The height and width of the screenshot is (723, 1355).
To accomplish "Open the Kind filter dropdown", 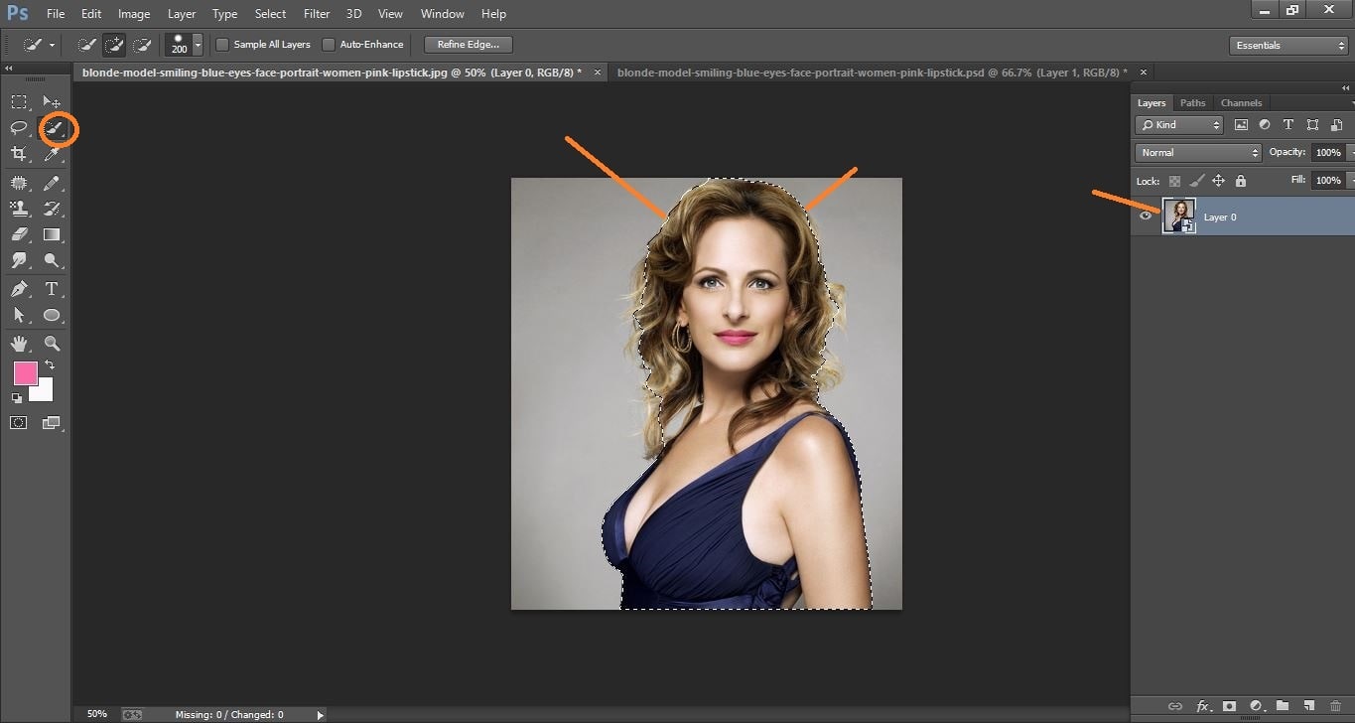I will point(1178,124).
